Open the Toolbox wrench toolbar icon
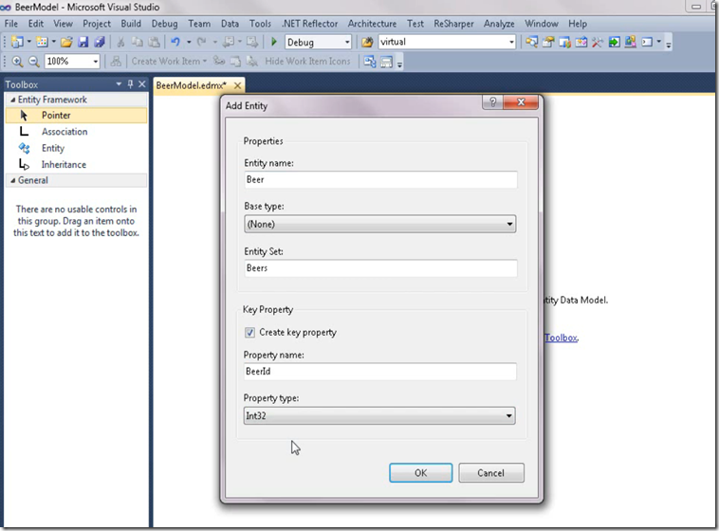Viewport: 719px width, 531px height. tap(598, 42)
